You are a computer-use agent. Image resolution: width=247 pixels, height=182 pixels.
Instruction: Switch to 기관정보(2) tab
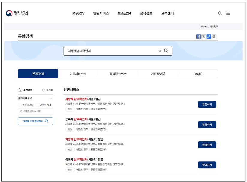click(158, 74)
